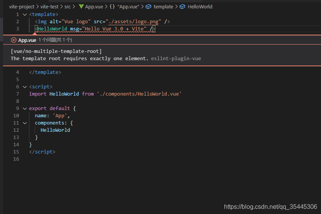Click the cube icon before HelloWorld breadcrumb
The width and height of the screenshot is (321, 214).
[x=182, y=6]
